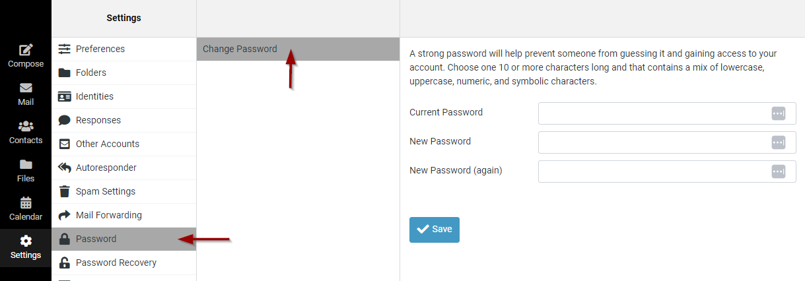This screenshot has height=281, width=805.
Task: Toggle the New Password field's key icon
Action: (779, 142)
